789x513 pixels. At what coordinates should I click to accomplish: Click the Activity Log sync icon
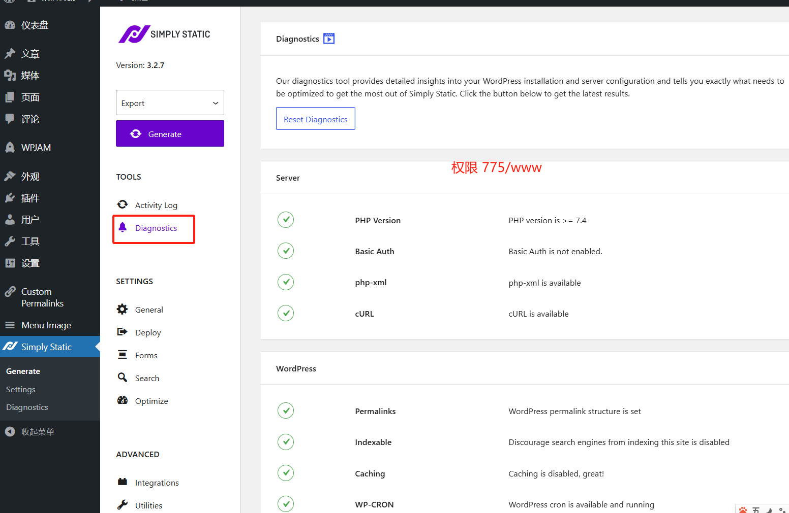click(123, 204)
